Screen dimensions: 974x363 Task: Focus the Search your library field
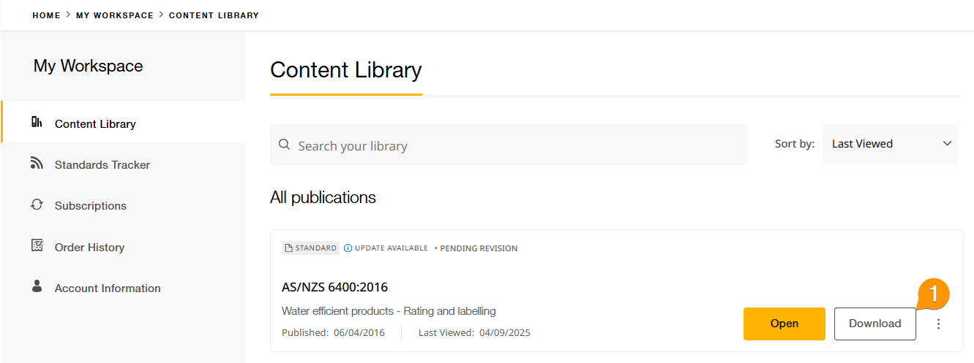512,145
